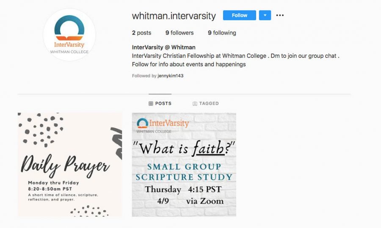
Task: Click the blue Follow button
Action: [x=239, y=15]
